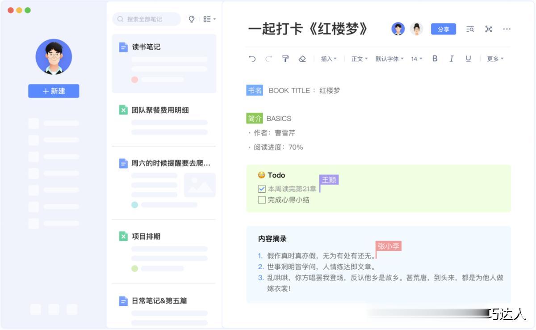536x330 pixels.
Task: Click the redo arrow icon
Action: [x=268, y=59]
